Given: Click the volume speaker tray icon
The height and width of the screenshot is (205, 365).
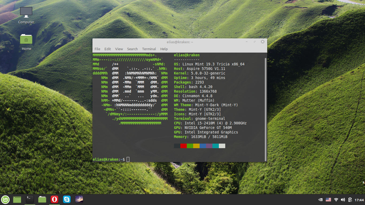Looking at the screenshot, I should point(343,200).
